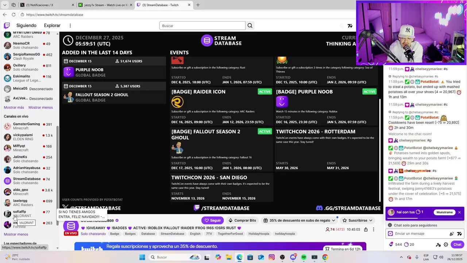Image resolution: width=467 pixels, height=263 pixels.
Task: Open the 7TV emote menu in chat input
Action: point(459,234)
